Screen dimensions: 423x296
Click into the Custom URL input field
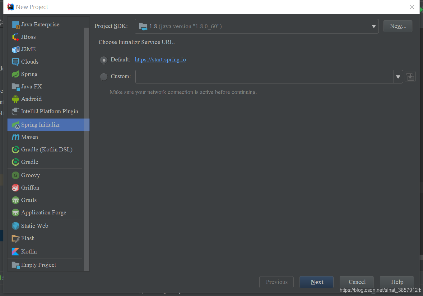pyautogui.click(x=264, y=77)
